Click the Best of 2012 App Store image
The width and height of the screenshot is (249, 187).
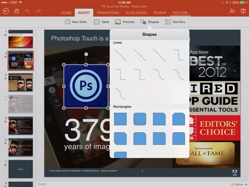coord(215,64)
